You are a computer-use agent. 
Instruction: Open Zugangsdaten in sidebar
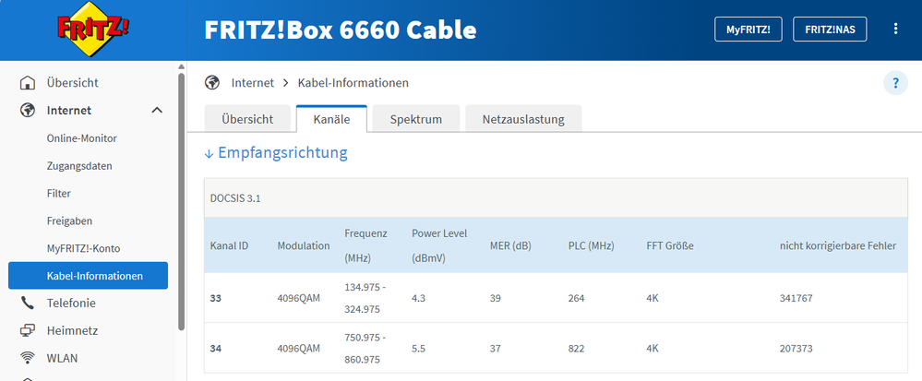coord(79,166)
